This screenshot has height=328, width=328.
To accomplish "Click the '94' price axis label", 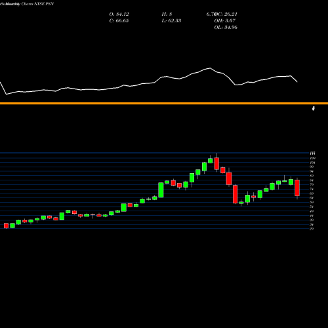I will [312, 171].
